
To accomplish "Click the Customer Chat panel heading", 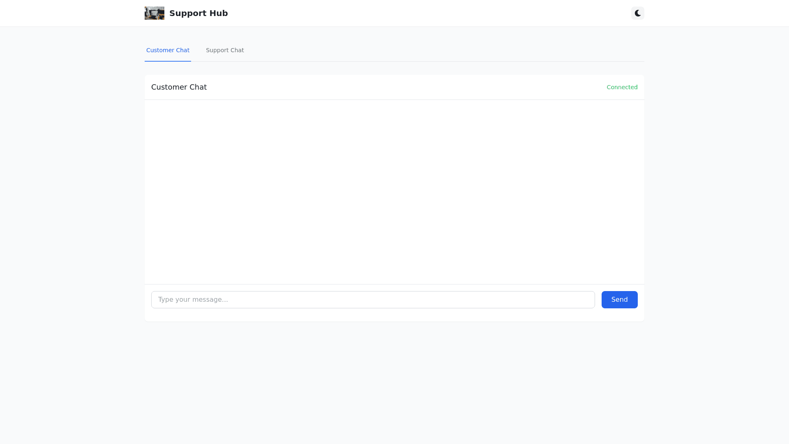I will tap(179, 87).
